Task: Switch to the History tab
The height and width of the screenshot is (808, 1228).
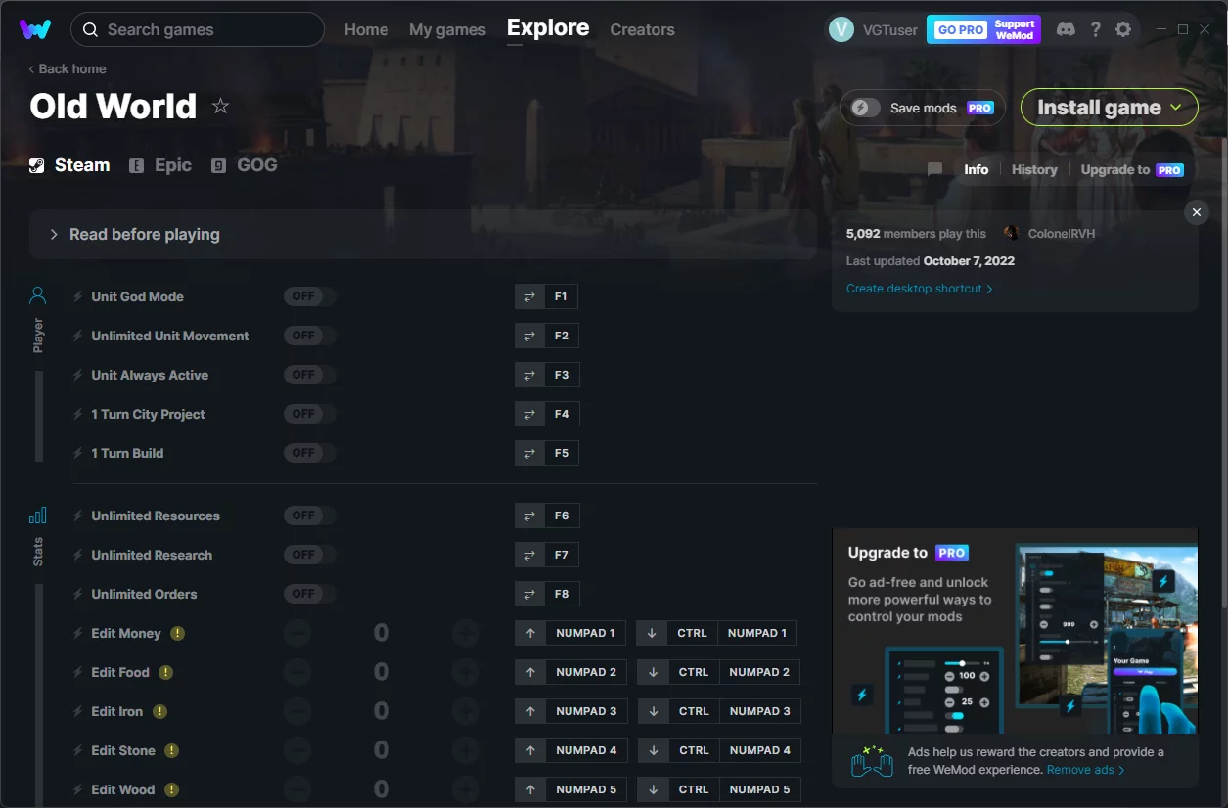Action: point(1034,169)
